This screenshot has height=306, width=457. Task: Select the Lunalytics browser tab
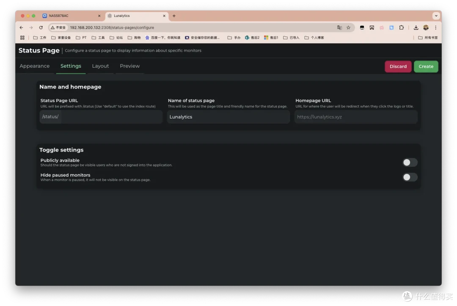tap(136, 16)
